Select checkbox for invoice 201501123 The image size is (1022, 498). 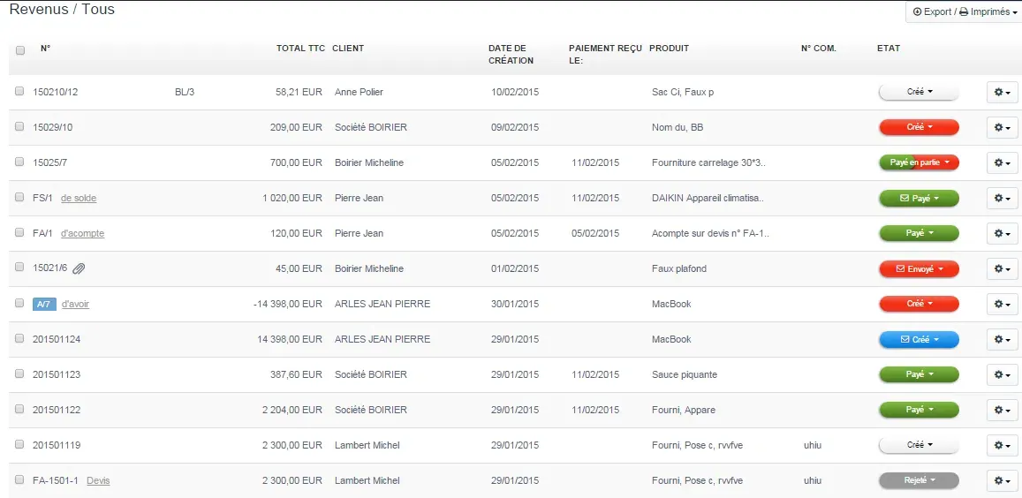(x=19, y=373)
